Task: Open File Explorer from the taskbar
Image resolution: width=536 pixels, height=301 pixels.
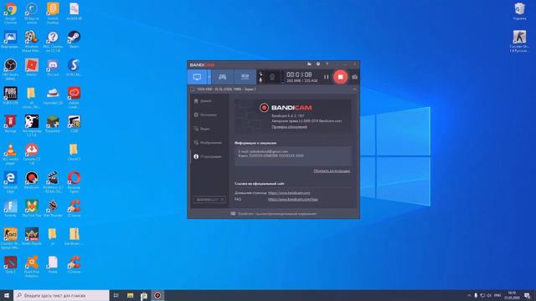Action: tap(131, 295)
